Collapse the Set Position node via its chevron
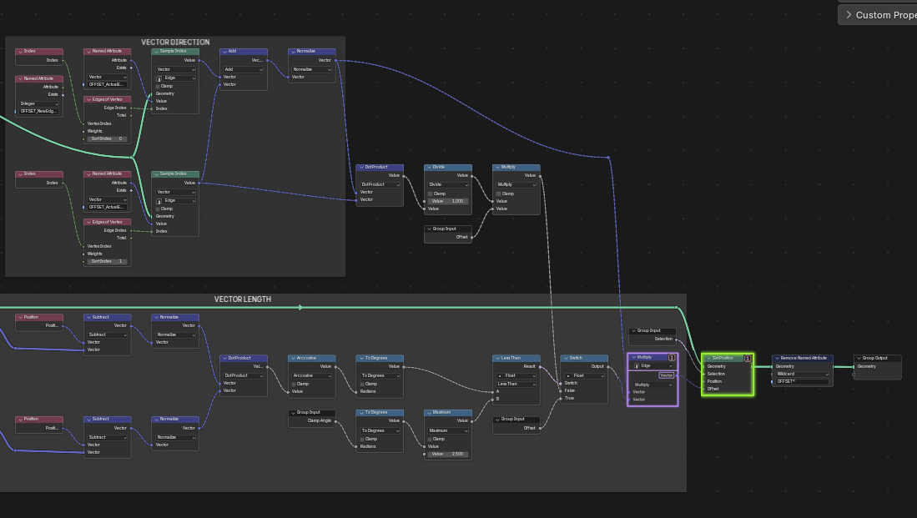This screenshot has height=518, width=917. coord(708,358)
